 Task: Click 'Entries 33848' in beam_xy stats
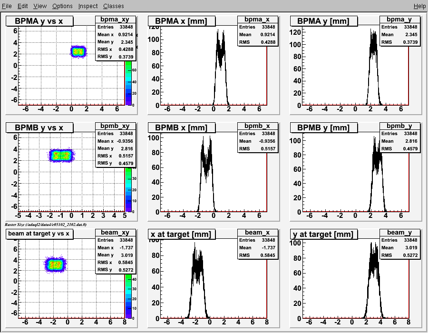pos(115,240)
